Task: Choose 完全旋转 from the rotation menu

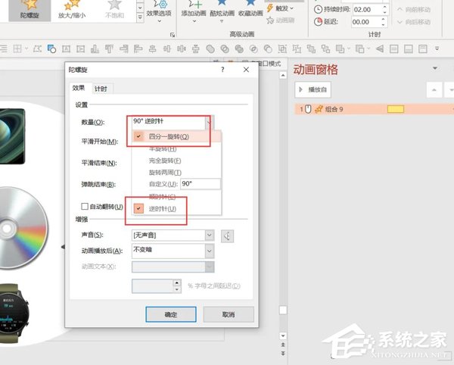Action: click(x=164, y=161)
